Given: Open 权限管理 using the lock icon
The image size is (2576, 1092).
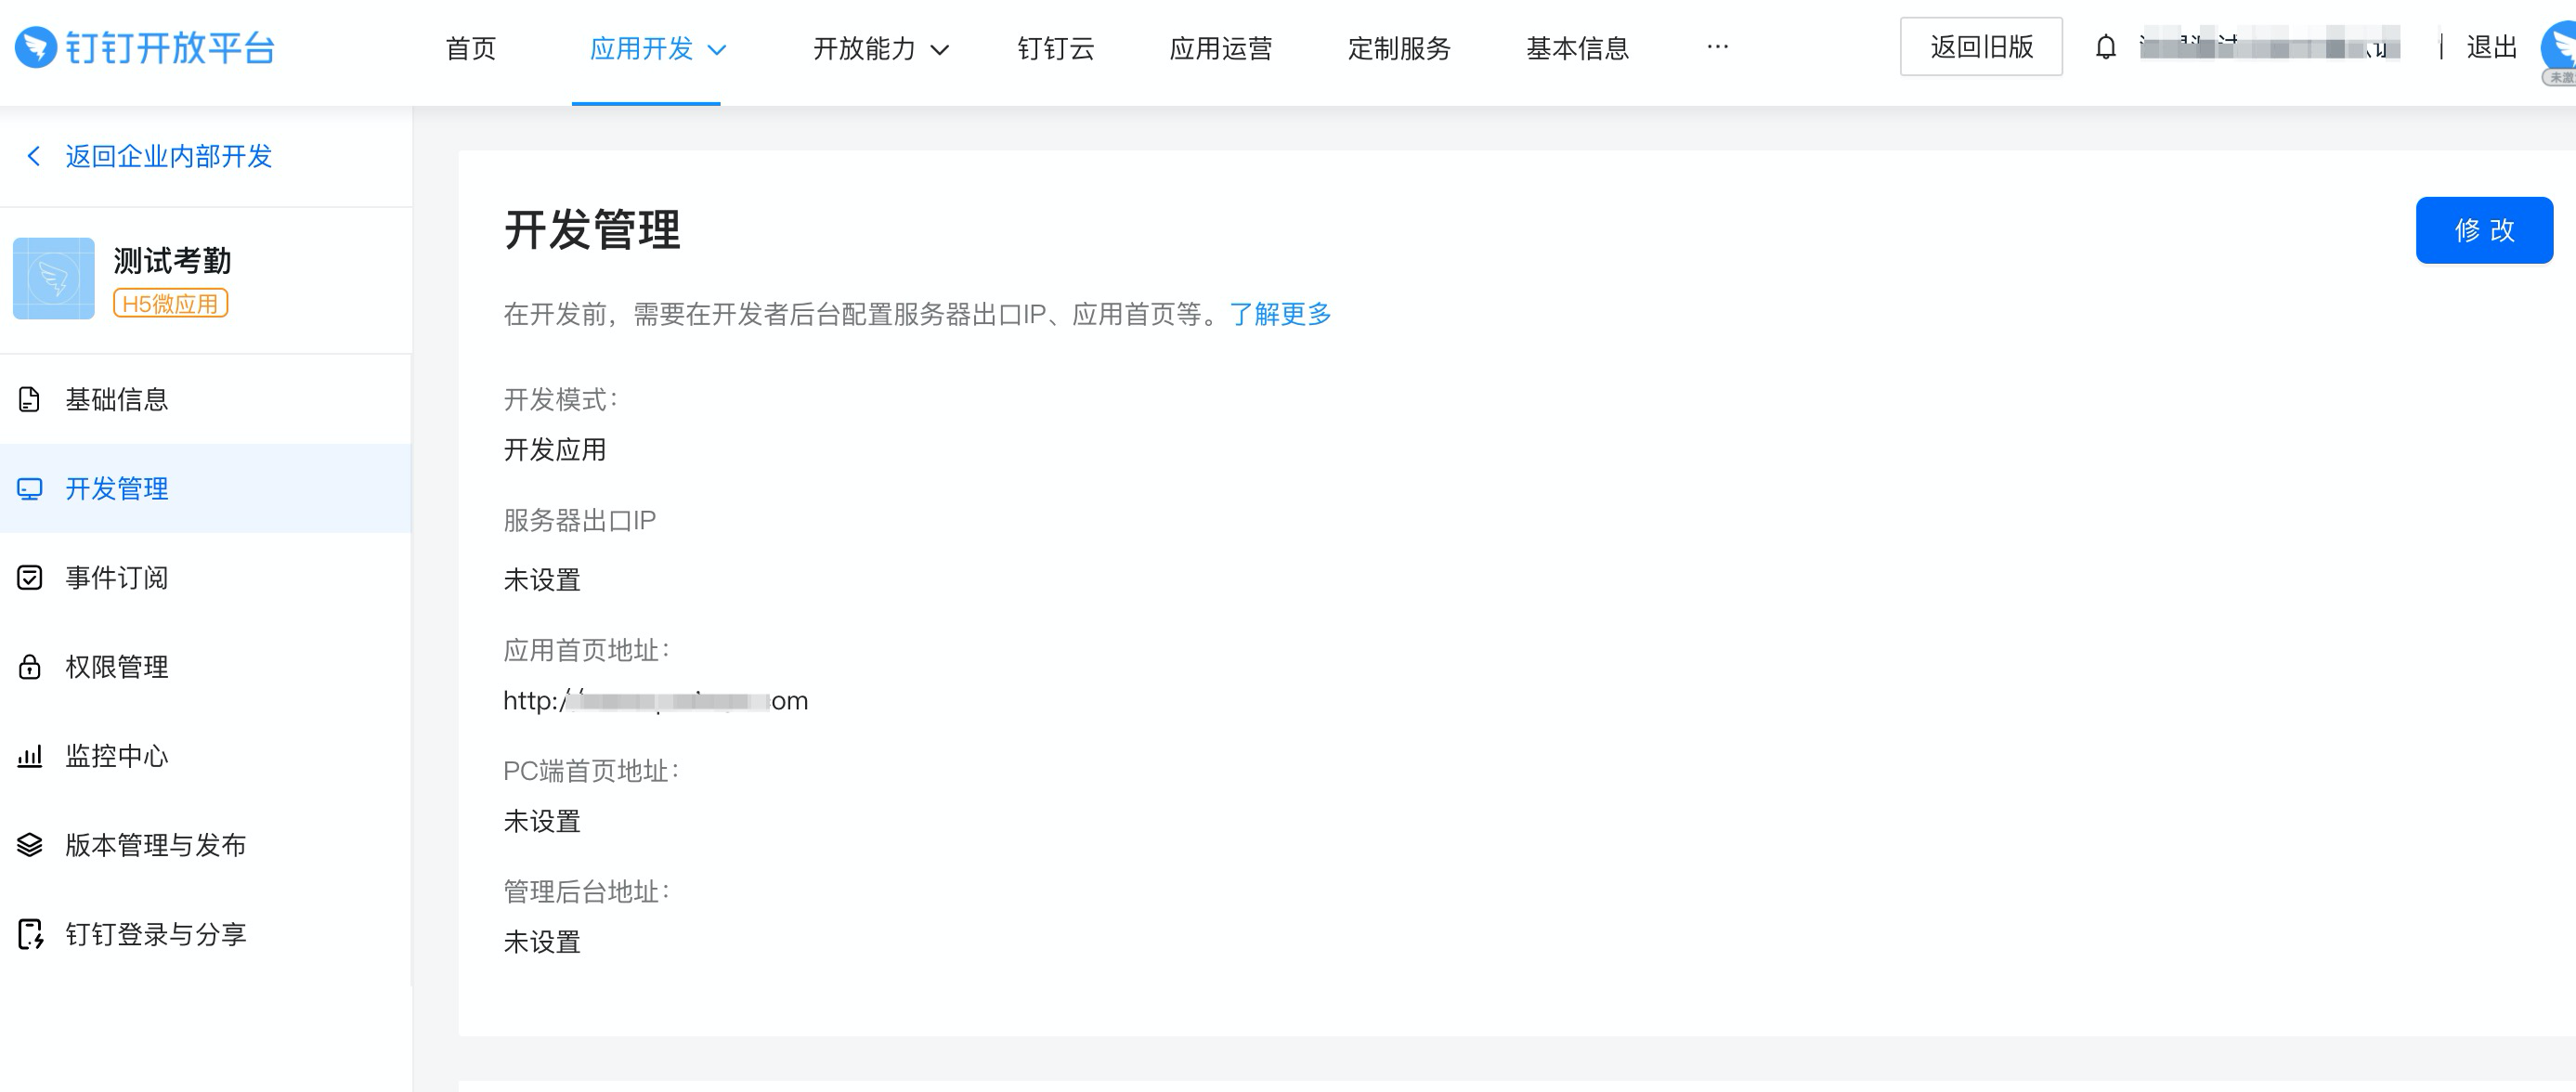Looking at the screenshot, I should point(30,667).
